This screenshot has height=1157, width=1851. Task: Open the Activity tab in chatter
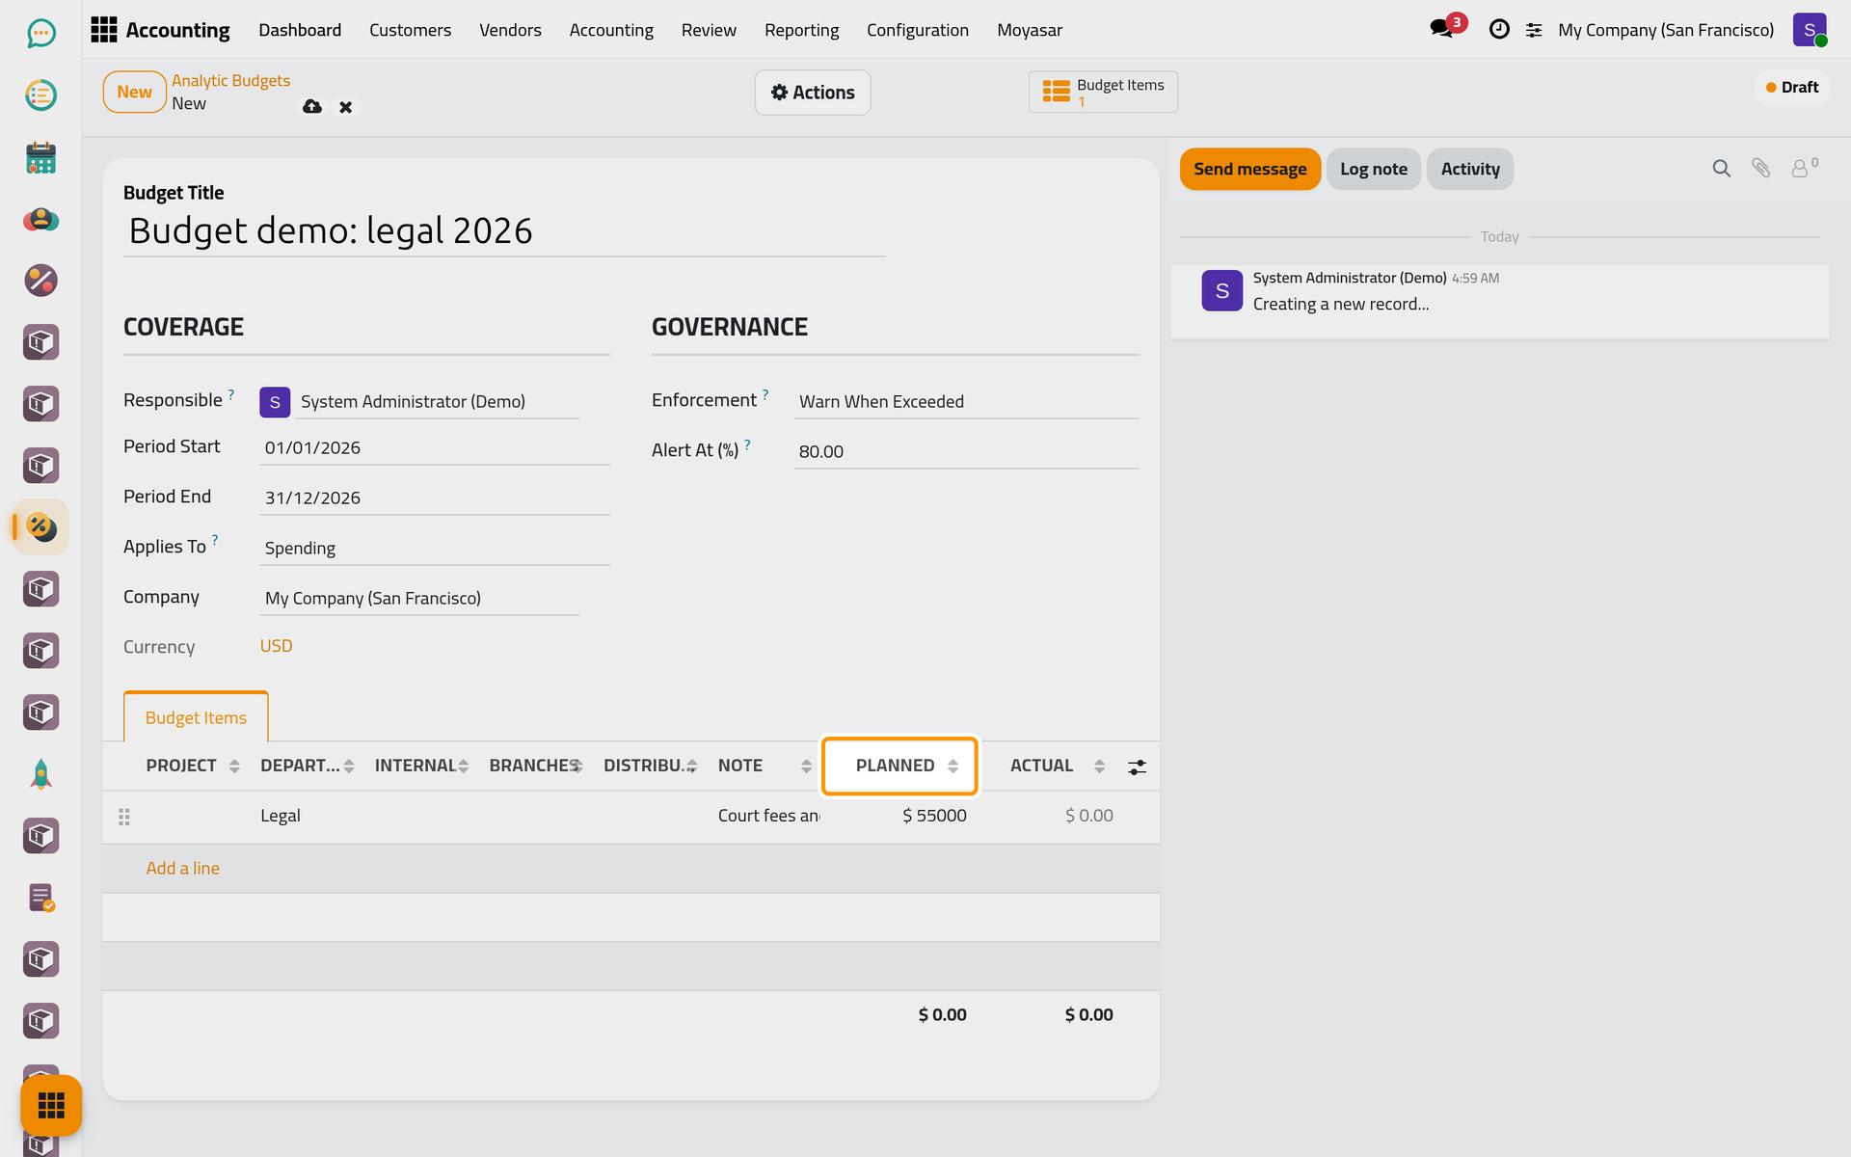click(x=1469, y=169)
